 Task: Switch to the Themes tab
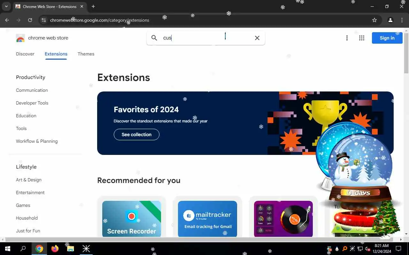86,54
